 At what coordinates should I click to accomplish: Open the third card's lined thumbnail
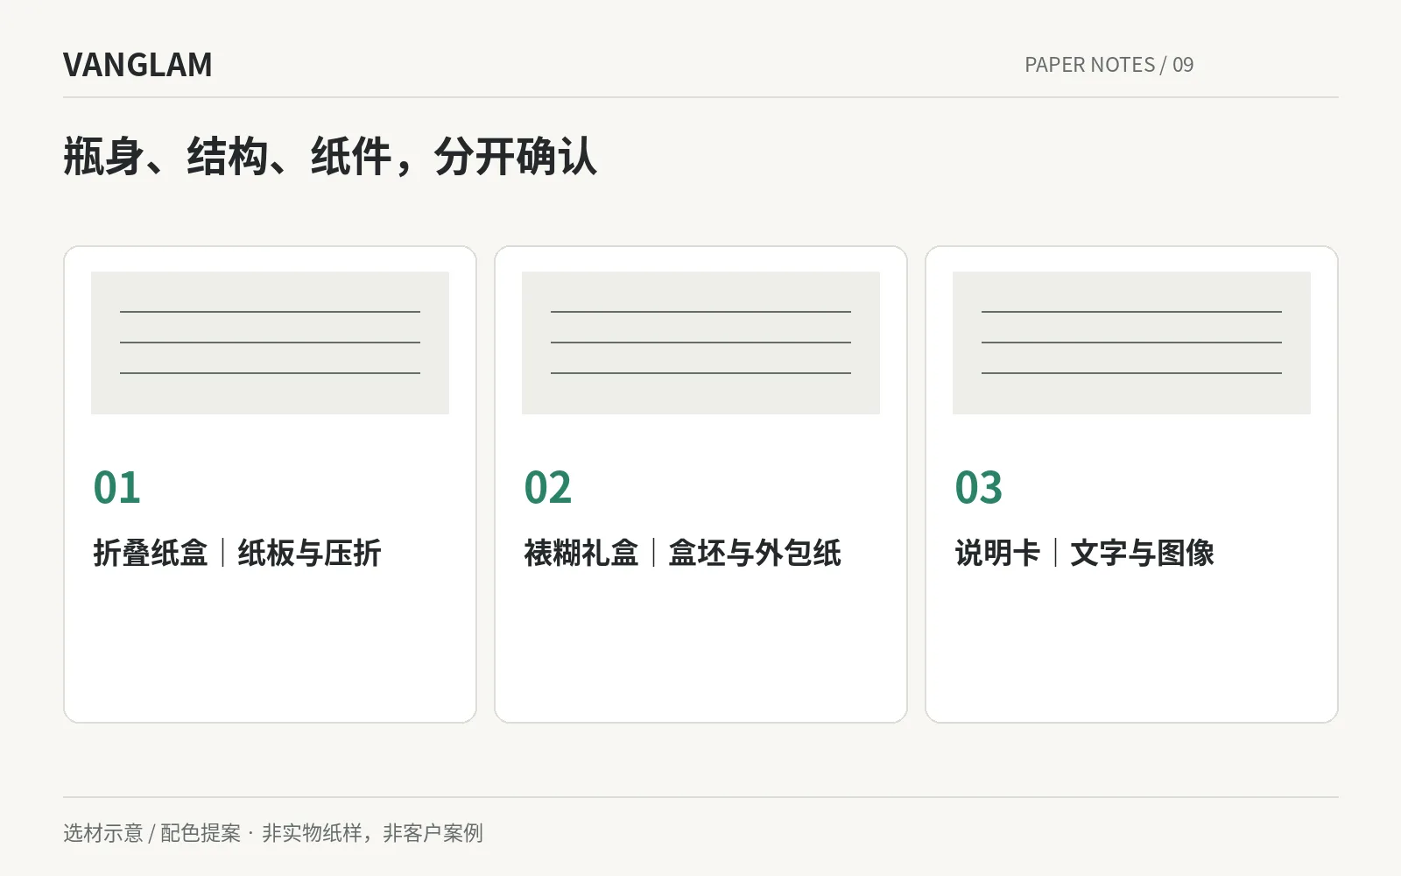(1131, 343)
